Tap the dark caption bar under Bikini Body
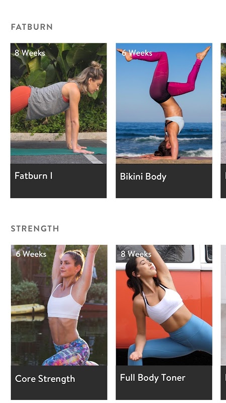Viewport: 226px width, 403px height. (164, 181)
